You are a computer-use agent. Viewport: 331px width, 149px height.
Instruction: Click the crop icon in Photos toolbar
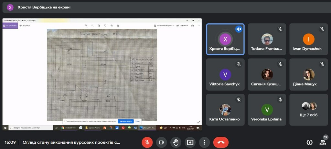(x=118, y=25)
